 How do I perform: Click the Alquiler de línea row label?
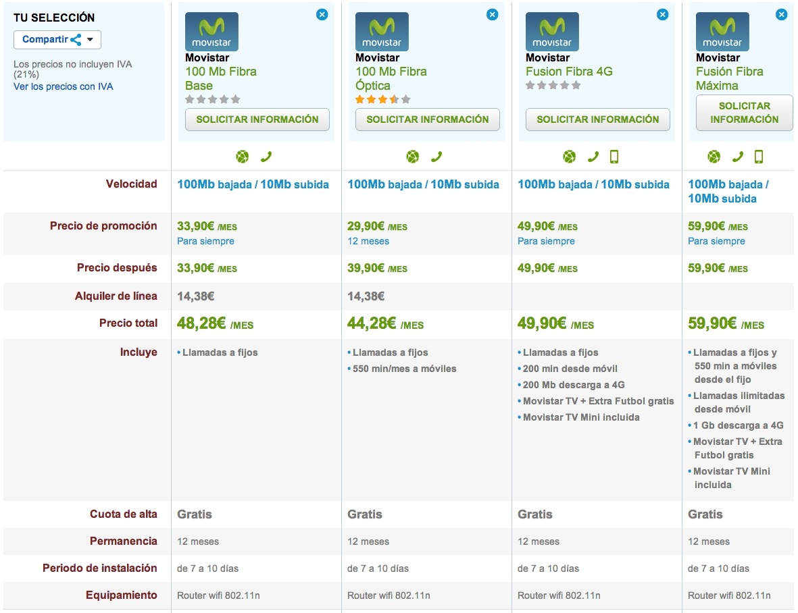click(x=116, y=296)
